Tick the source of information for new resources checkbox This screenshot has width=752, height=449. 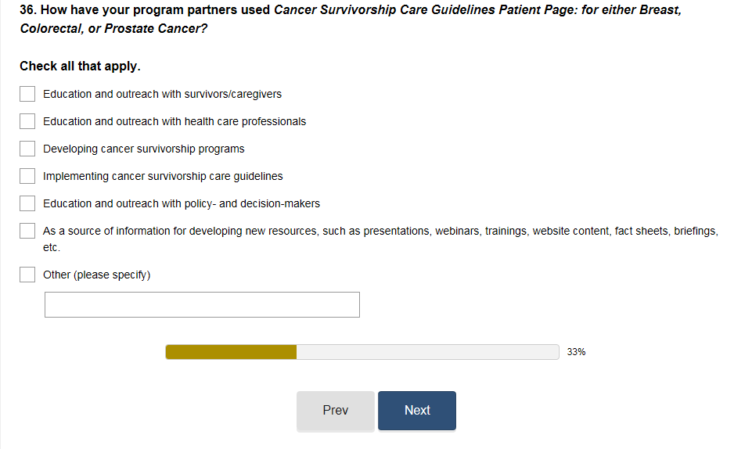coord(27,231)
